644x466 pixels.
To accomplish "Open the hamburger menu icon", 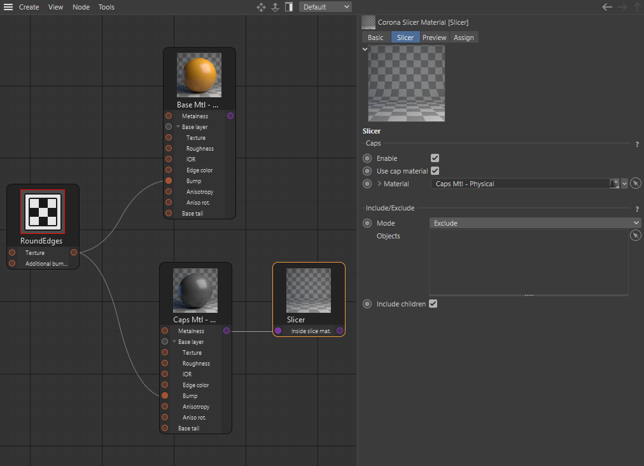I will pos(8,7).
